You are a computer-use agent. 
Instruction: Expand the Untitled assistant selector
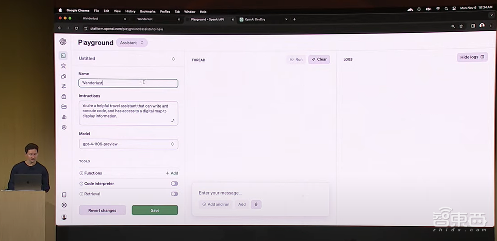tap(173, 59)
